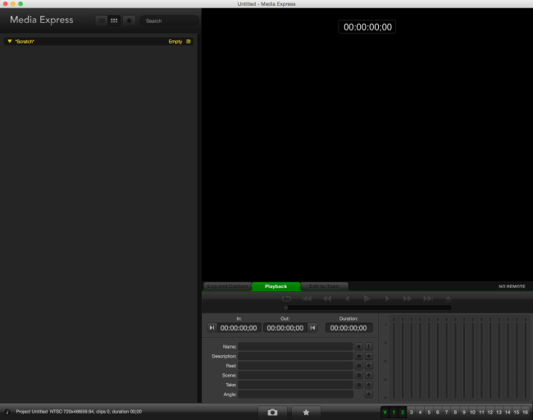Viewport: 533px width, 420px height.
Task: Click the Duration timecode field
Action: point(348,328)
